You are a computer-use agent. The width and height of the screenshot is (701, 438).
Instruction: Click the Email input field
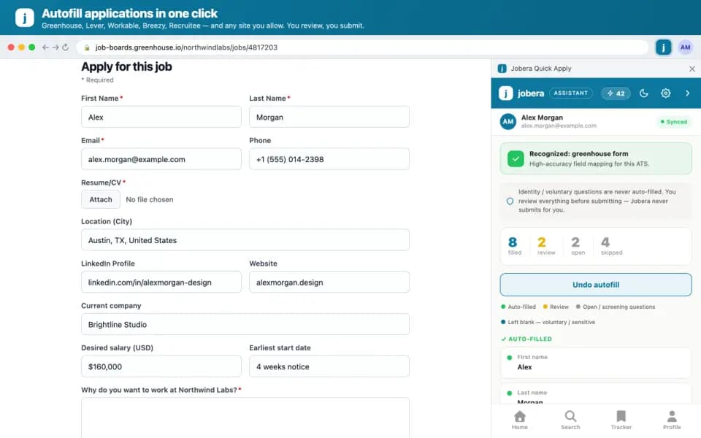point(161,159)
